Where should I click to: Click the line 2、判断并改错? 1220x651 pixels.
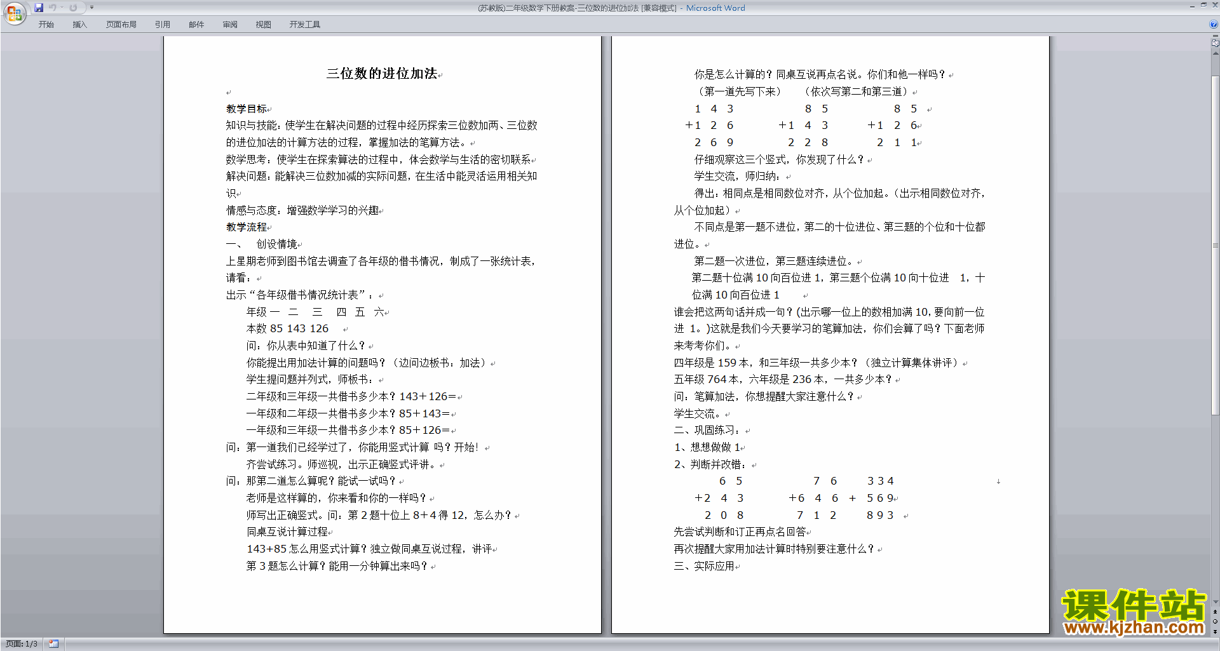[x=710, y=464]
